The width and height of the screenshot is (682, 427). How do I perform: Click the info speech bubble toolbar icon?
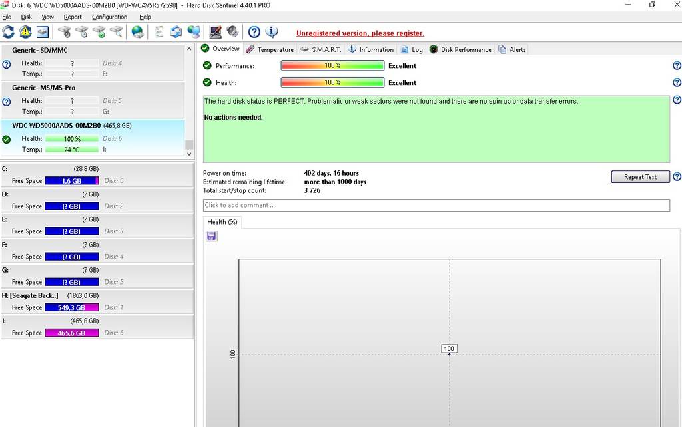click(272, 31)
